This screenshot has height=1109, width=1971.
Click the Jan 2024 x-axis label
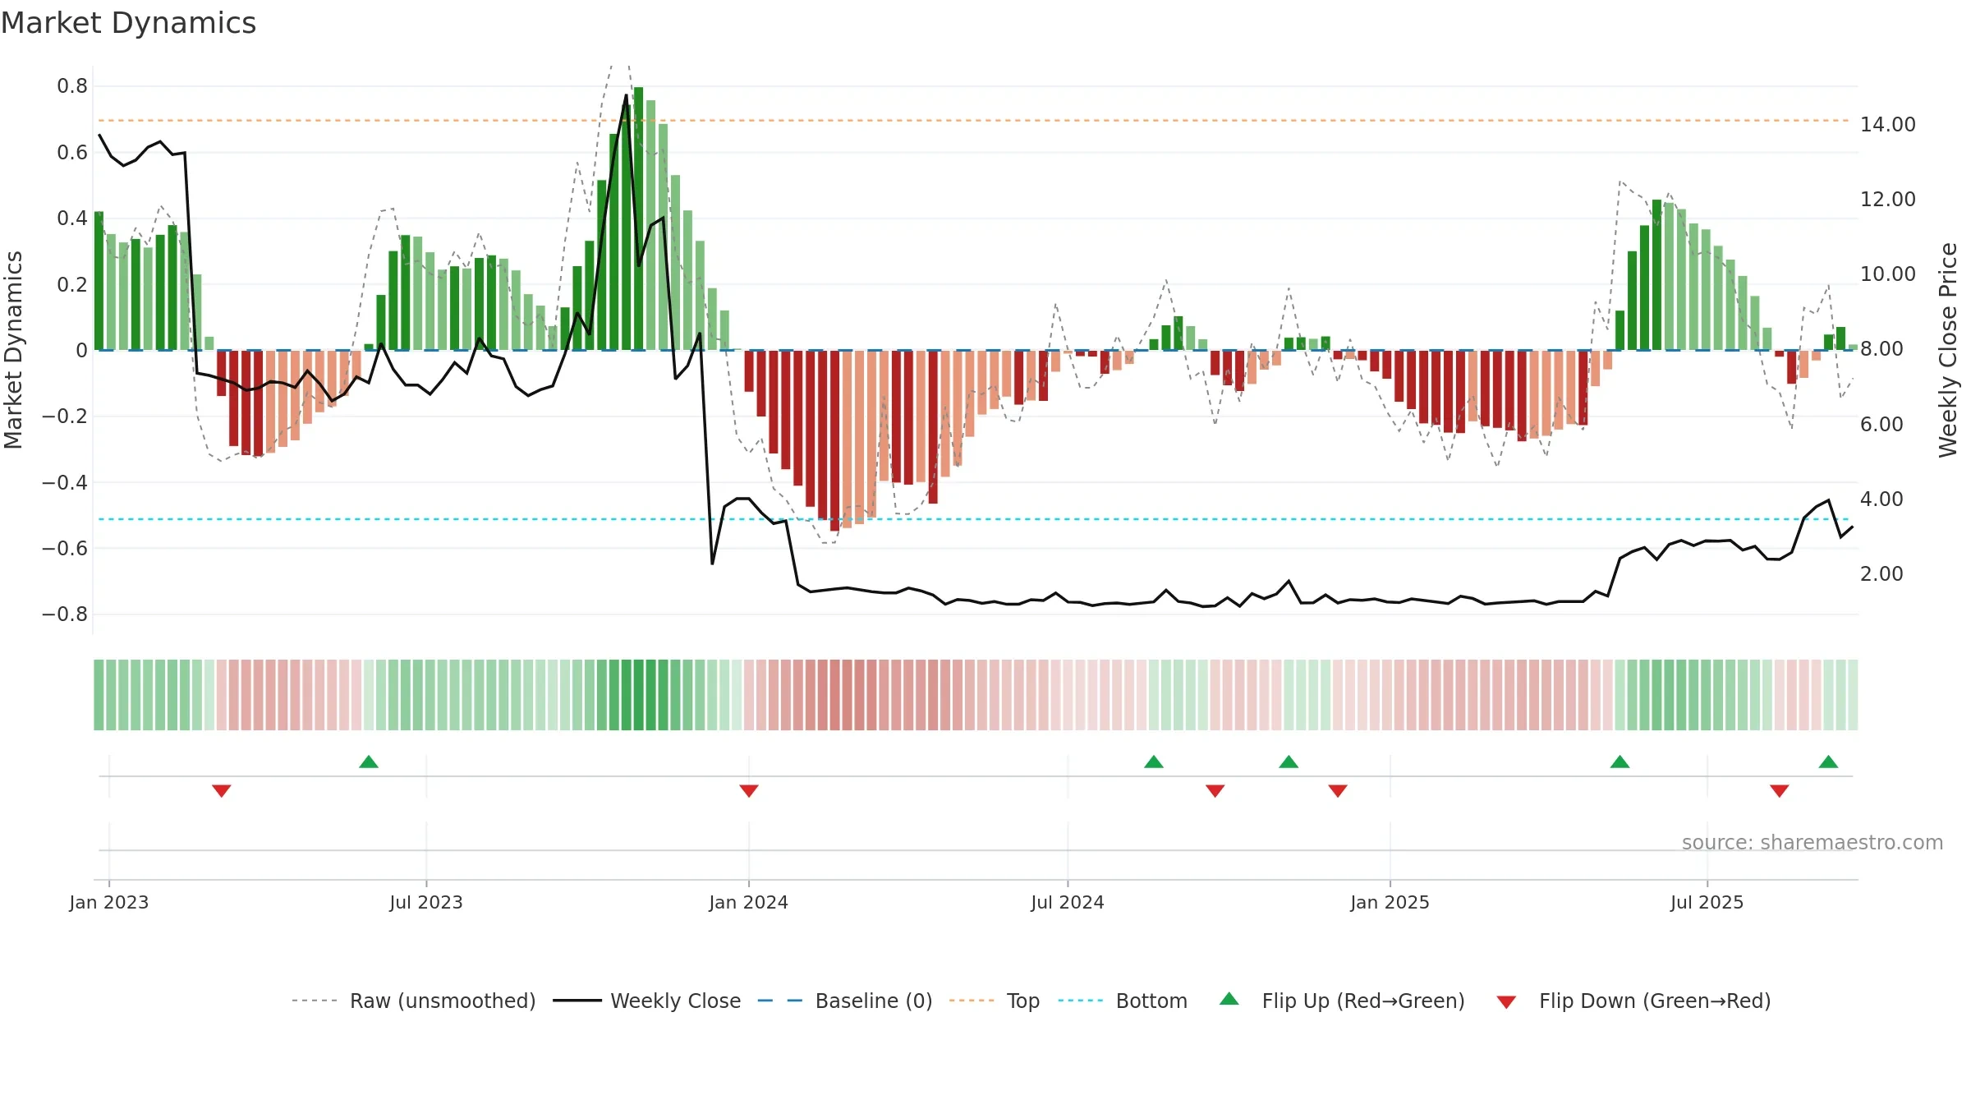point(749,902)
